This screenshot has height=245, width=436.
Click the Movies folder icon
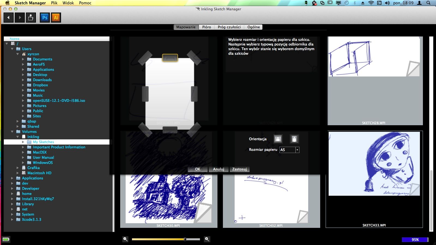[29, 90]
